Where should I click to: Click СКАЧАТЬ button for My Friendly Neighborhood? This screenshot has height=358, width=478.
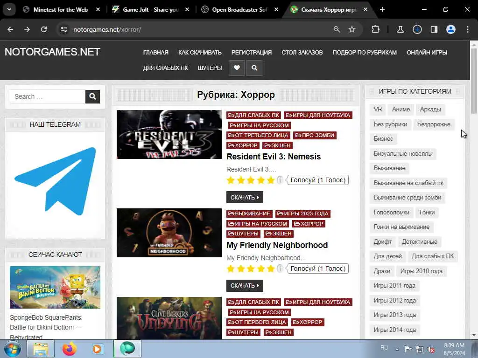[x=245, y=286]
